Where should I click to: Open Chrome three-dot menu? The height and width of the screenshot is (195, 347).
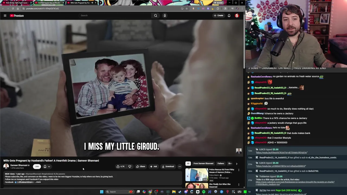click(x=242, y=8)
